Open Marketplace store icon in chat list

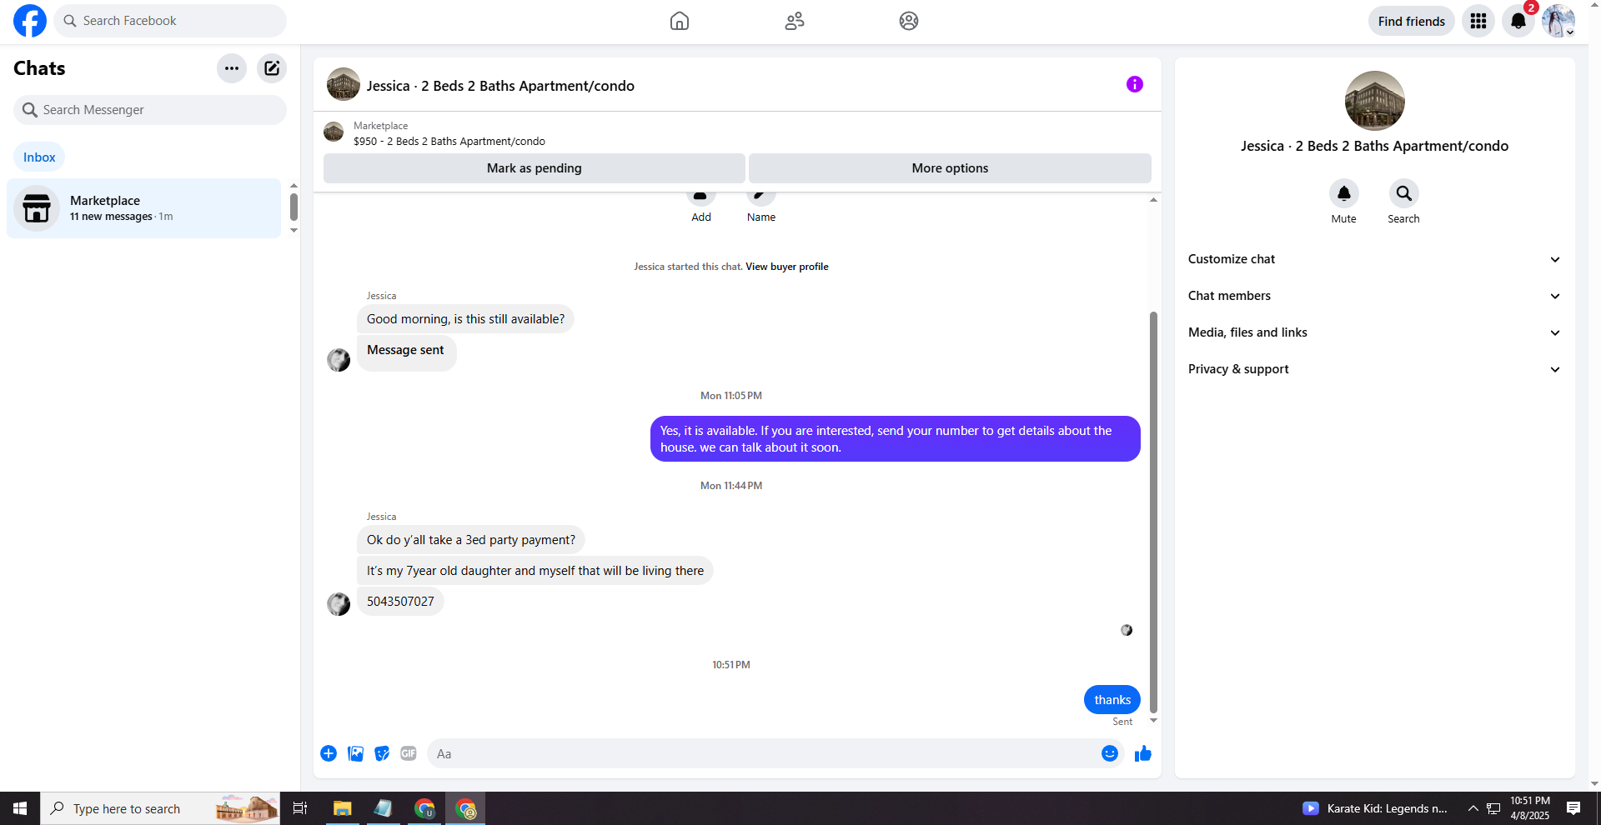coord(37,207)
